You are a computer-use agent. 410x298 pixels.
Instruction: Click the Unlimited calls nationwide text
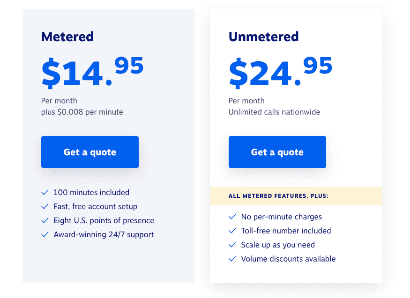click(274, 112)
